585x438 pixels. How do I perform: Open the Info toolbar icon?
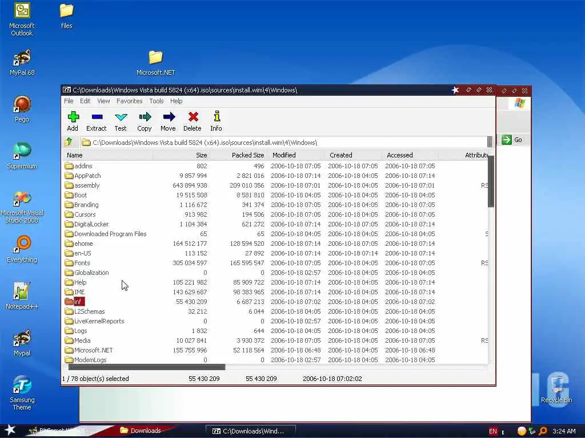(217, 121)
